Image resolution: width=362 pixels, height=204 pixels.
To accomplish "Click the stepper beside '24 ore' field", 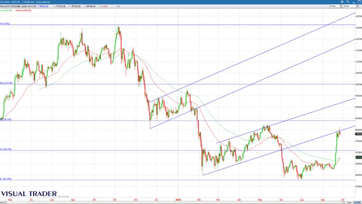I will [x=357, y=6].
